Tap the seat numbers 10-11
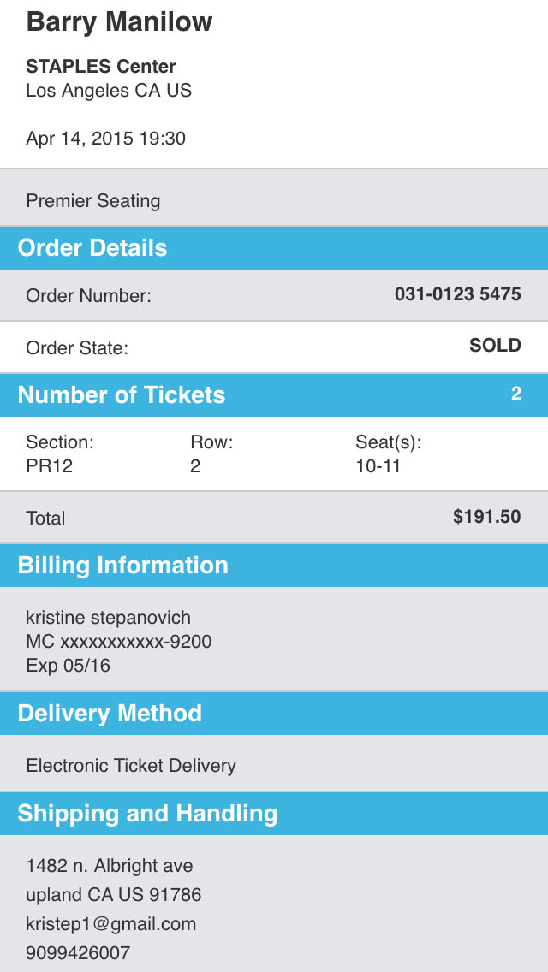548x972 pixels. [378, 466]
